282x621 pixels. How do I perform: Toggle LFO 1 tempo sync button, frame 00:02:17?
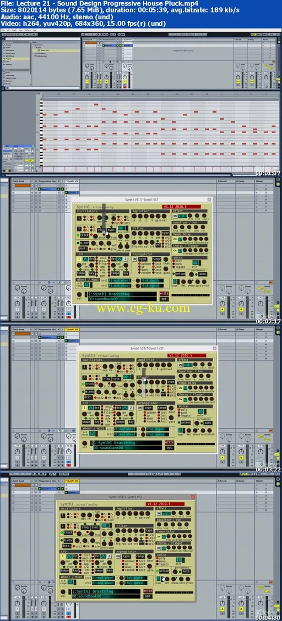pos(81,273)
